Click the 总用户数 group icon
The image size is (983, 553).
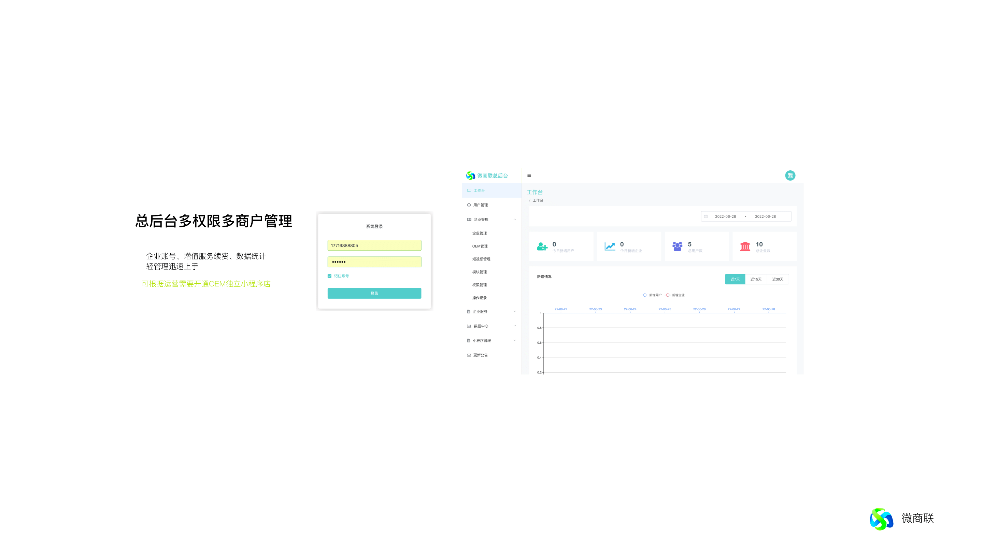pyautogui.click(x=677, y=246)
